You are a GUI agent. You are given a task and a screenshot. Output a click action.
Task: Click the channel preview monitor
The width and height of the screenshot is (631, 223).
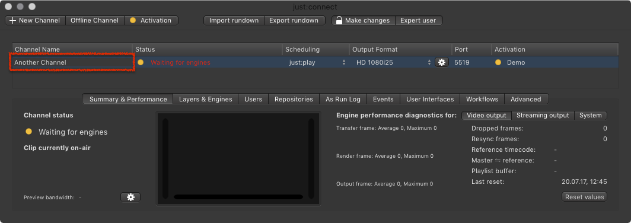238,158
